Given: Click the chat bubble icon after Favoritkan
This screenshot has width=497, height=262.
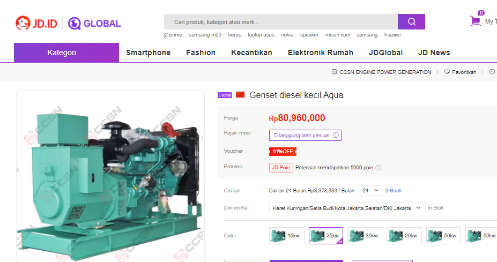Looking at the screenshot, I should point(492,72).
